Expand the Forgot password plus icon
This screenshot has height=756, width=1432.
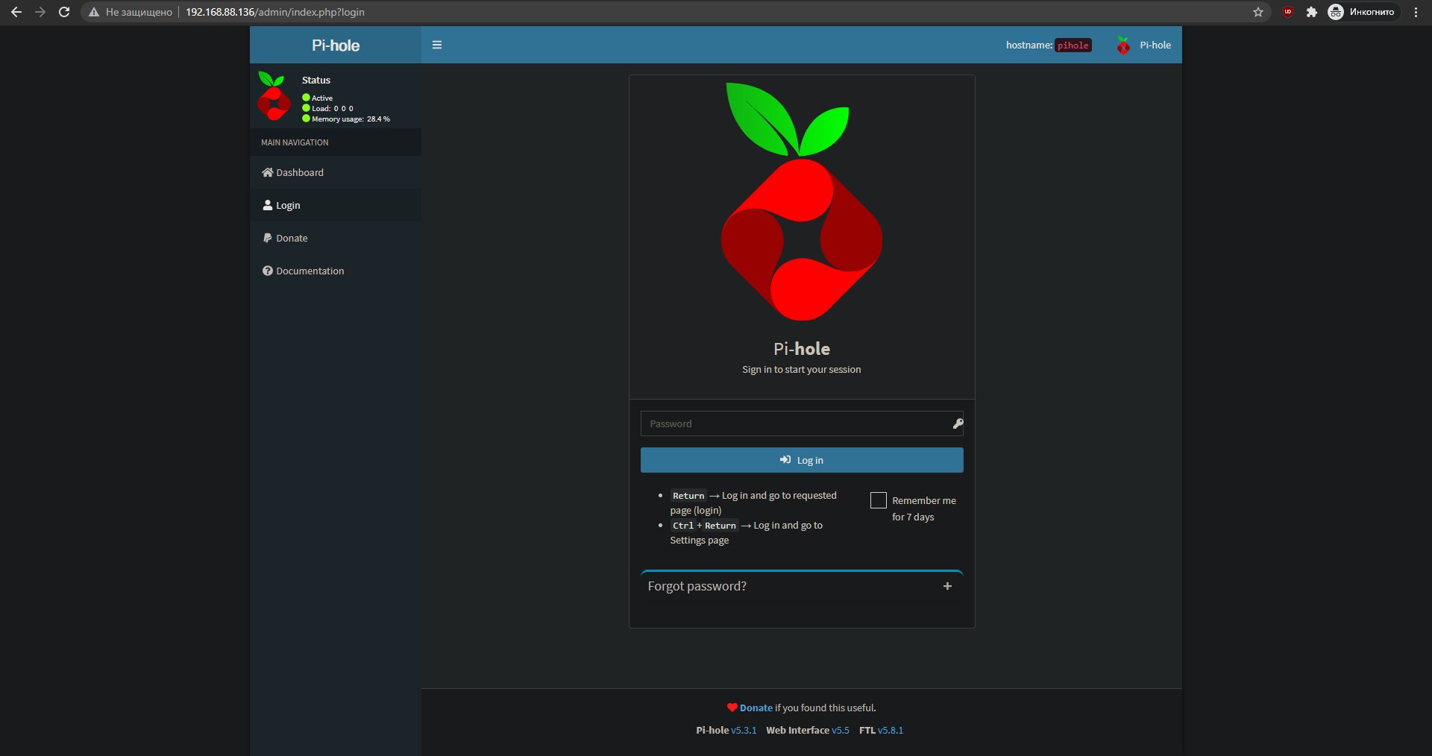click(x=947, y=586)
